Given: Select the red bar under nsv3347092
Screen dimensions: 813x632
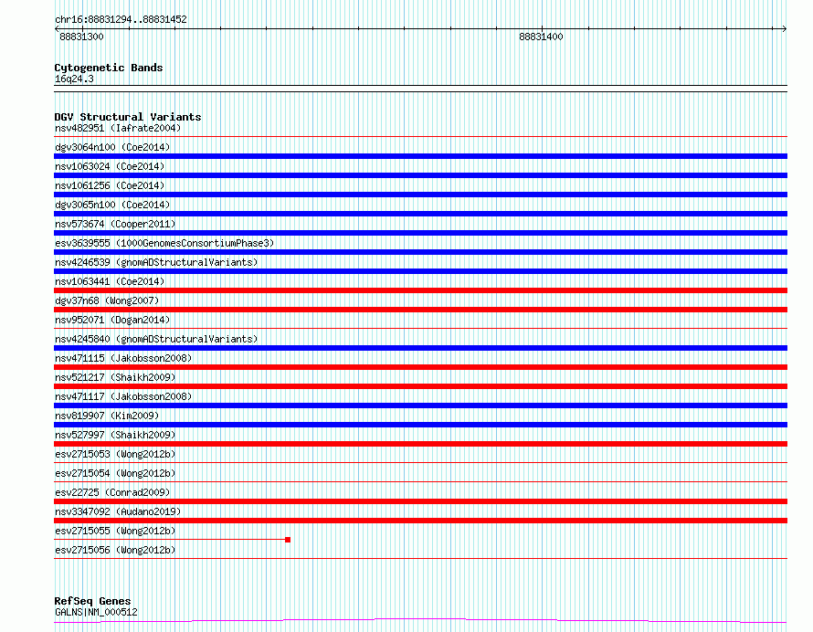Looking at the screenshot, I should pyautogui.click(x=420, y=521).
